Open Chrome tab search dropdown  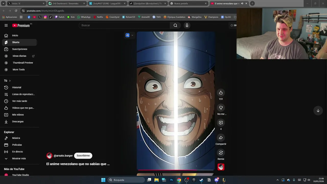4,3
